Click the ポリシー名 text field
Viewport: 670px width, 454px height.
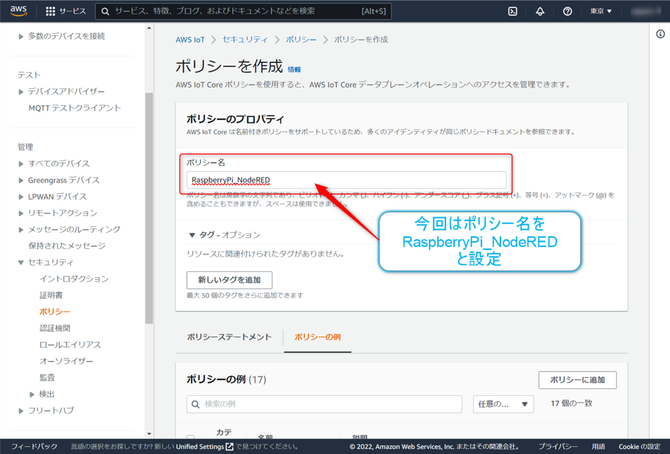347,180
